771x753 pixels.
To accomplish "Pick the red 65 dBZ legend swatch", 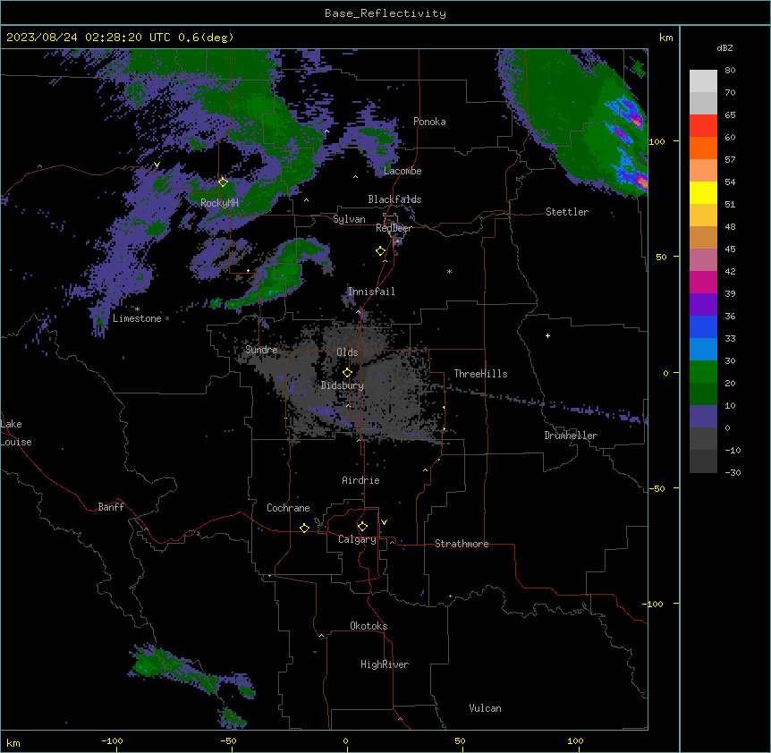I will (x=703, y=126).
